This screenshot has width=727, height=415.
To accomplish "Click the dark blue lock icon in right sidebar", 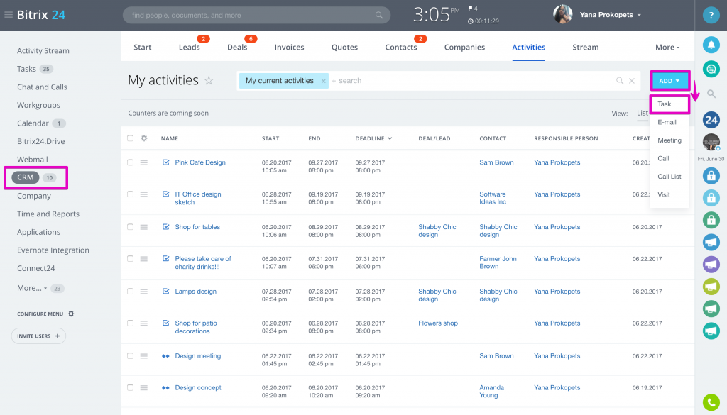I will click(711, 175).
